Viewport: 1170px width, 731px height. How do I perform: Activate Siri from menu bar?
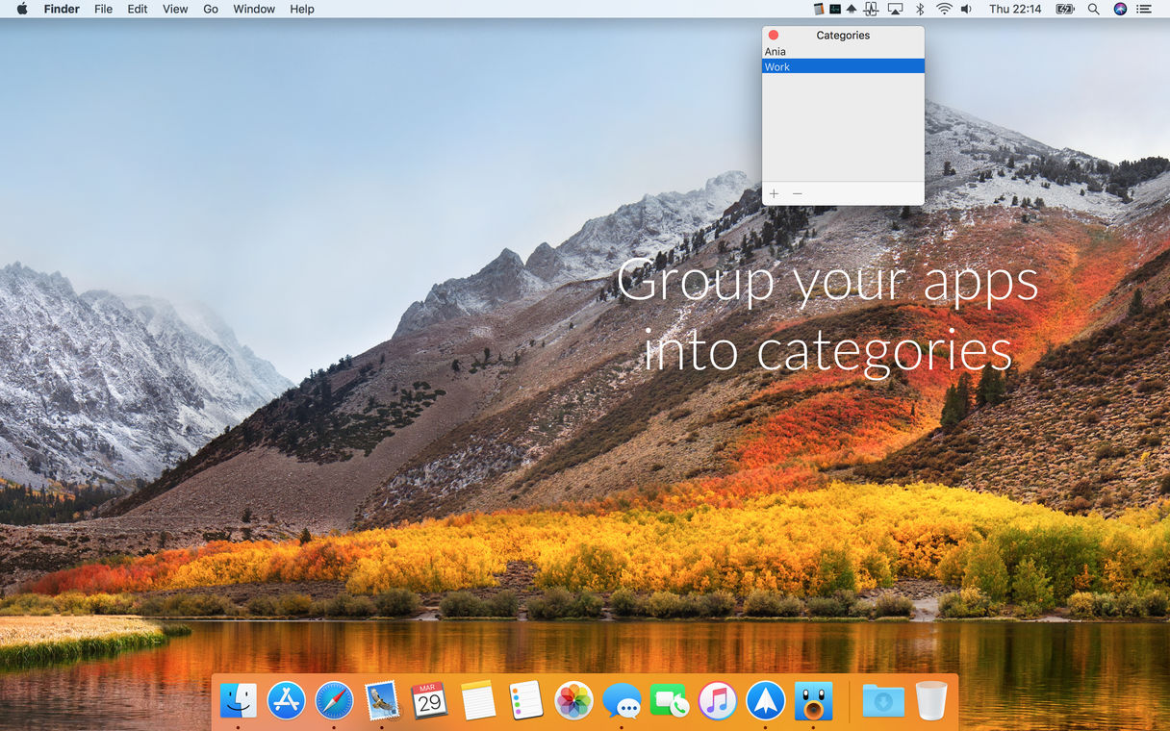[1120, 9]
